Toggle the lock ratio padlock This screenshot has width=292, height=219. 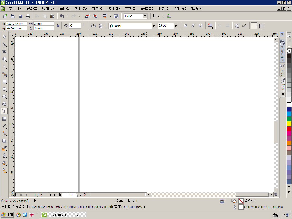point(58,25)
